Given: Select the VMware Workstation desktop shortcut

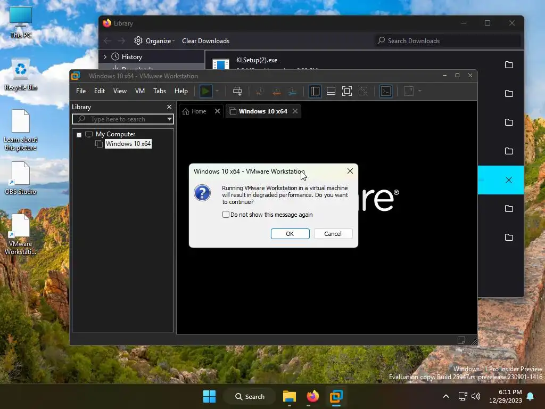Looking at the screenshot, I should (21, 234).
